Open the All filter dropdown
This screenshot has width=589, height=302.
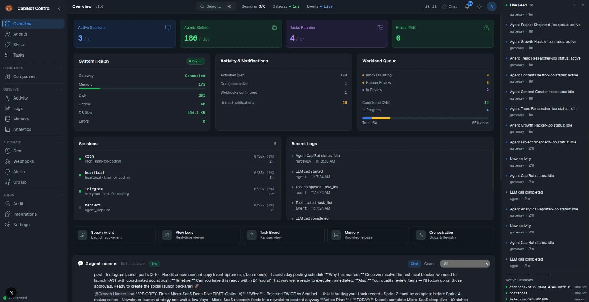pyautogui.click(x=465, y=264)
